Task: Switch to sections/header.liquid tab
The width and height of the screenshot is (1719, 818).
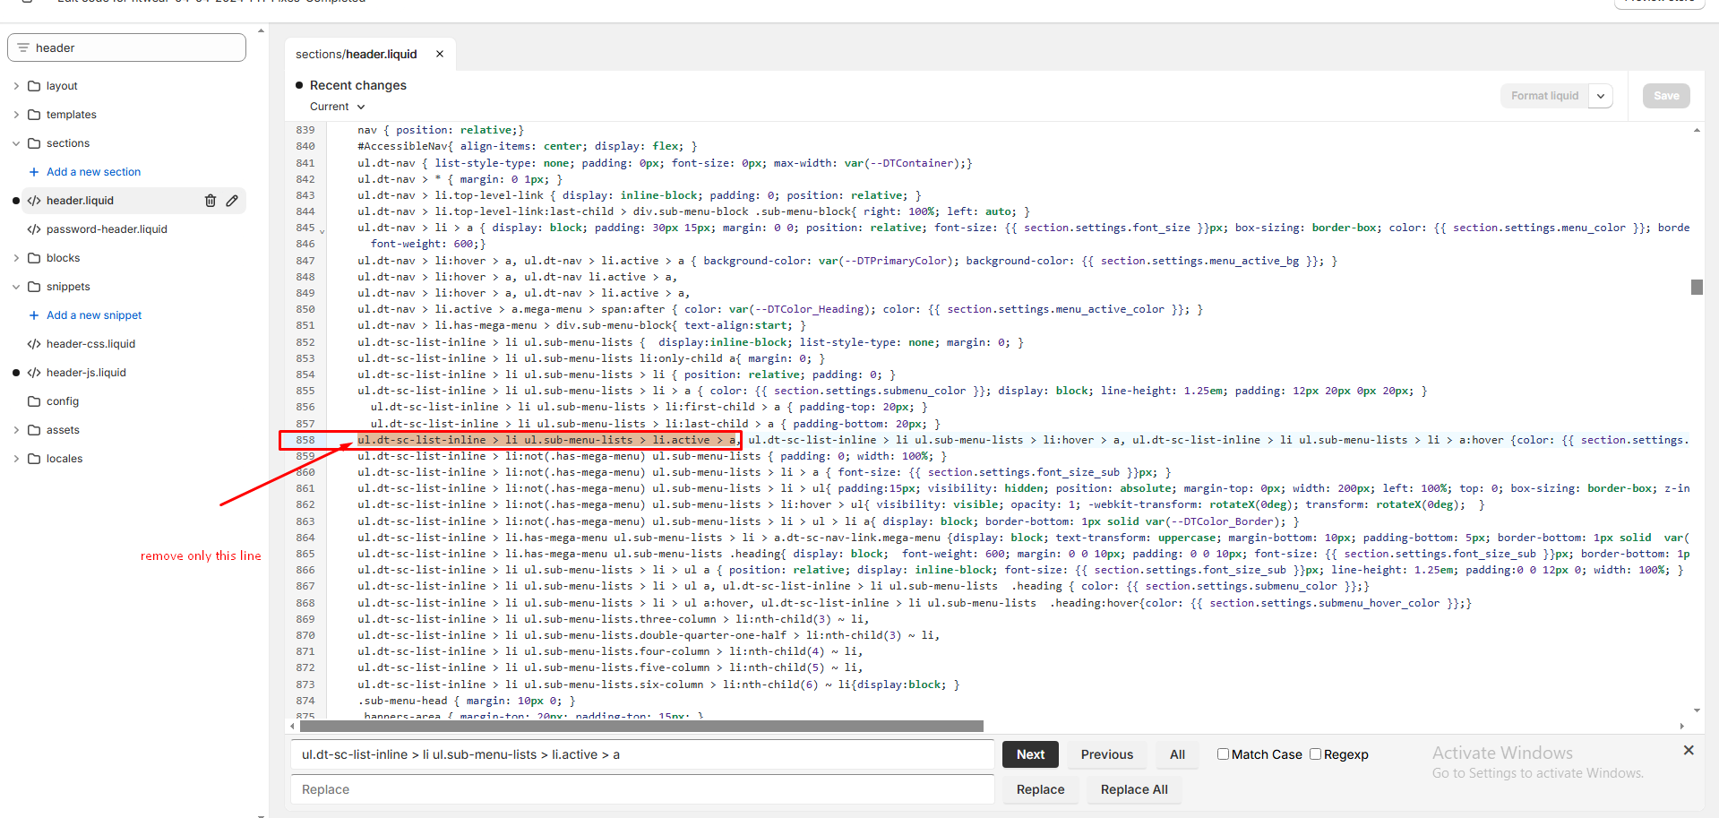Action: click(357, 54)
